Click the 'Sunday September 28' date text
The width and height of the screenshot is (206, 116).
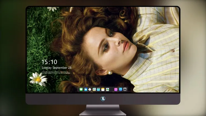(57, 68)
